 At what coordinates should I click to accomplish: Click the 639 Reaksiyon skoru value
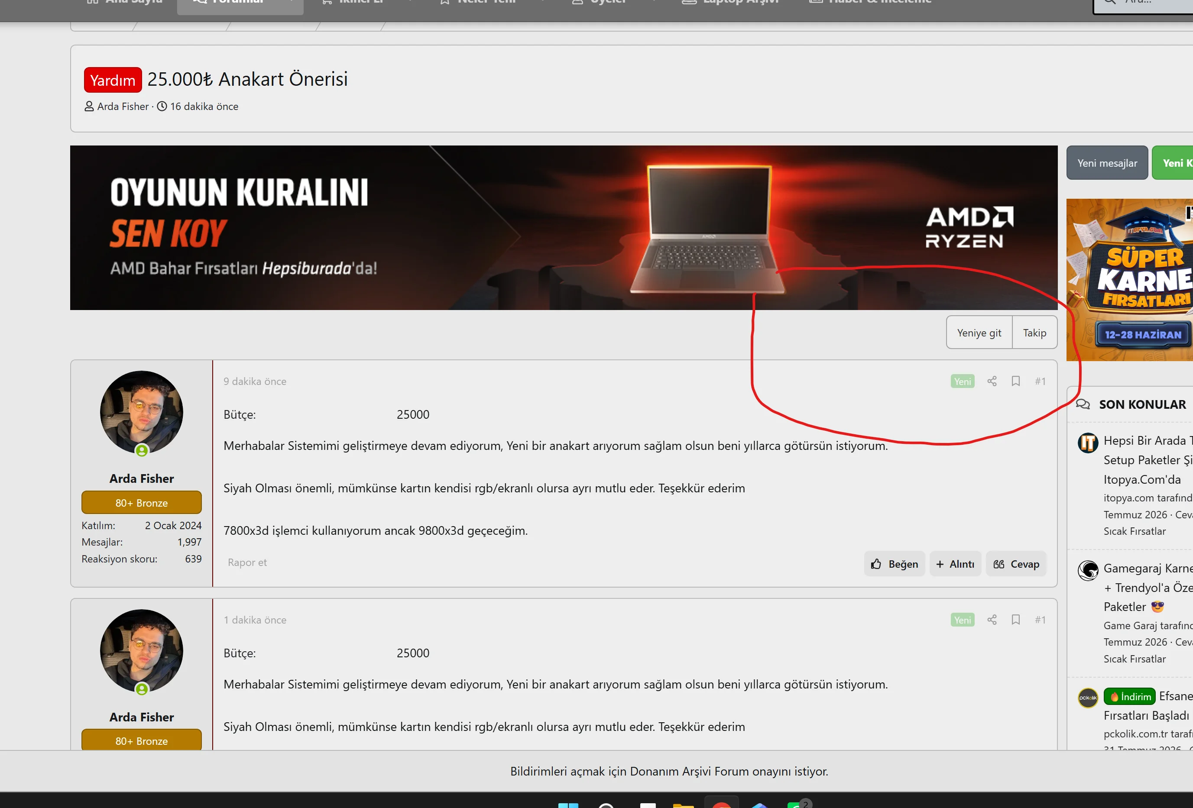[x=193, y=559]
